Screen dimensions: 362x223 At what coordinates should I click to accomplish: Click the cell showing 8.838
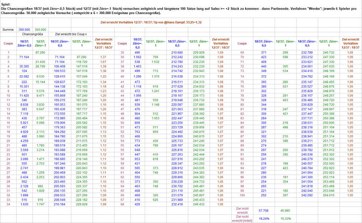tap(24, 105)
